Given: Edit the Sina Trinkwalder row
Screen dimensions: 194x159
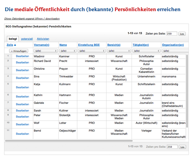Looking at the screenshot, I should [22, 78].
